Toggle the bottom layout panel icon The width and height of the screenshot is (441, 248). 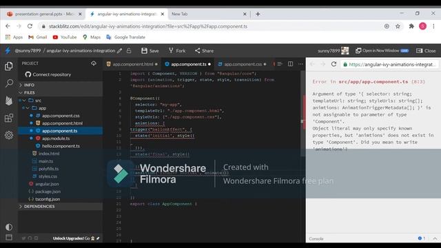pos(9,237)
